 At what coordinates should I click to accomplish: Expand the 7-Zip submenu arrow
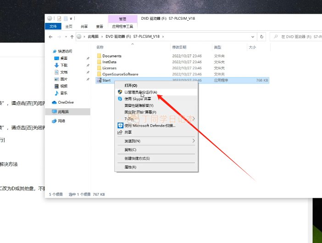pos(194,119)
